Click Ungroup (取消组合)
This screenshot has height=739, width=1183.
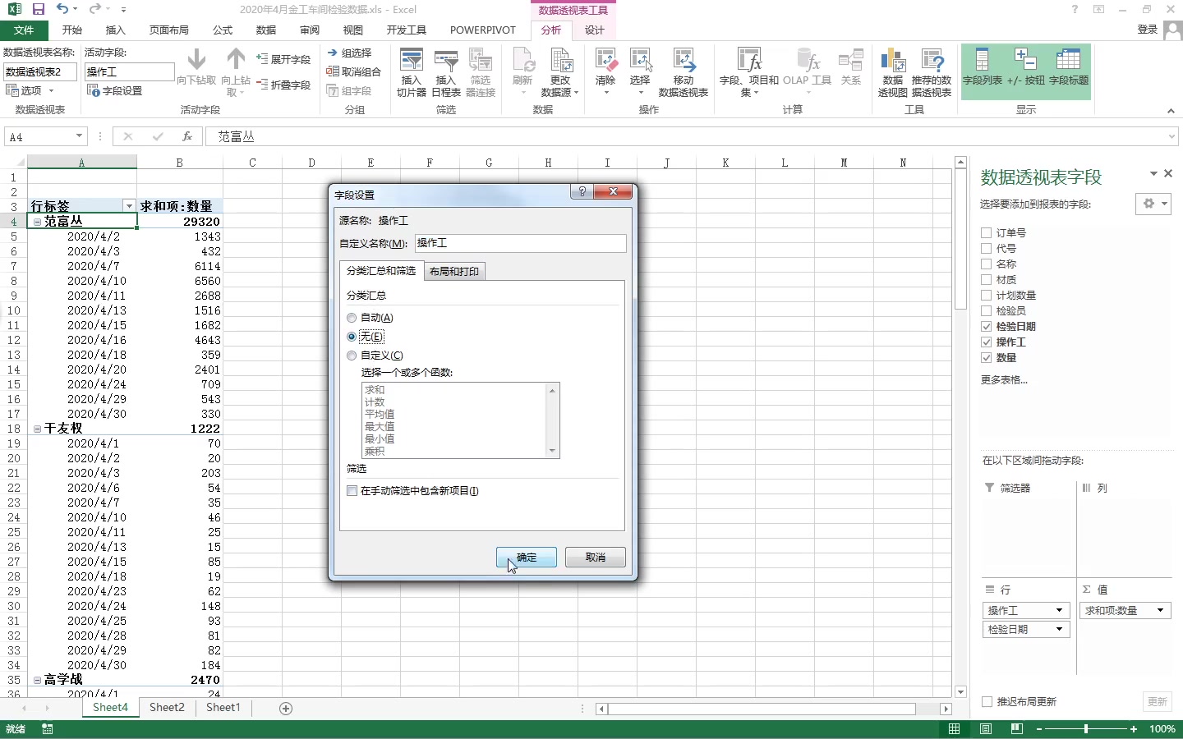coord(354,71)
